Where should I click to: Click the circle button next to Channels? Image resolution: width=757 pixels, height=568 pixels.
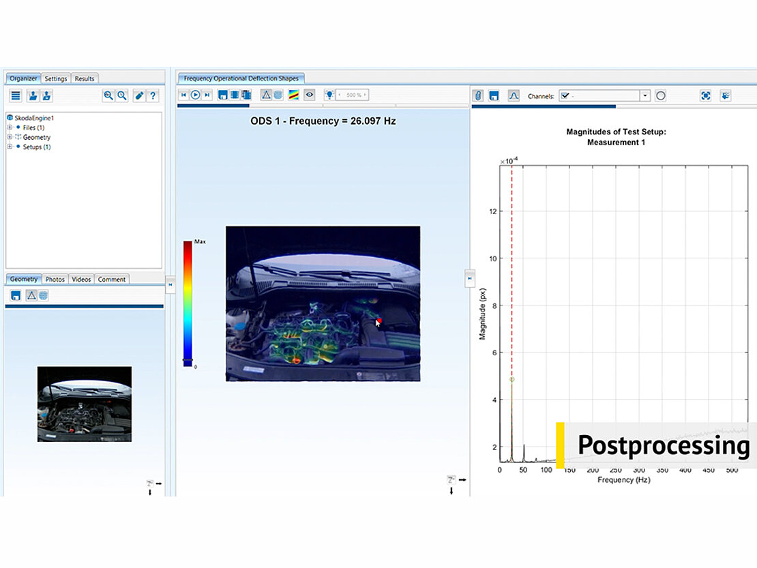point(660,95)
